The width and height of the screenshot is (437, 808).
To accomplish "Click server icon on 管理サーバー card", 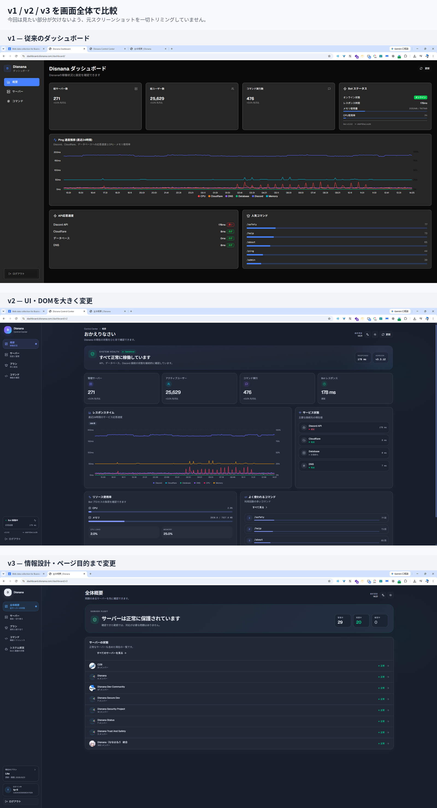I will tap(91, 384).
